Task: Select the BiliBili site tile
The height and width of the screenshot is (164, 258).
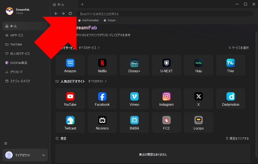Action: point(134,122)
